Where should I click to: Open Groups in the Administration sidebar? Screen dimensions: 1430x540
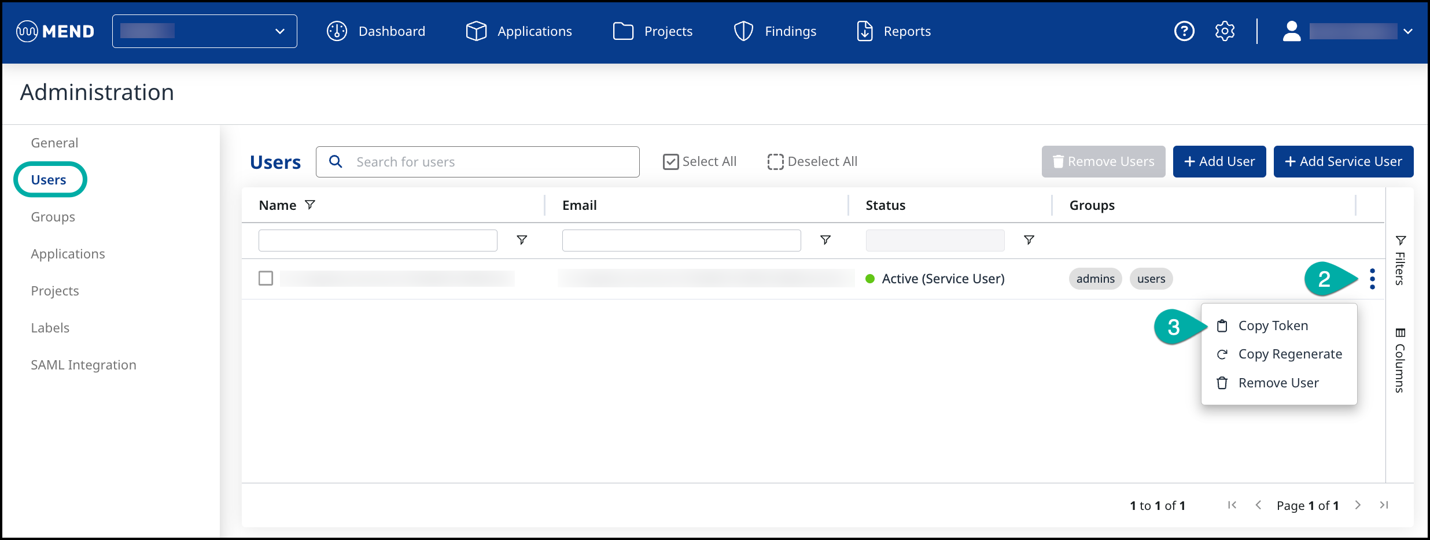click(53, 217)
